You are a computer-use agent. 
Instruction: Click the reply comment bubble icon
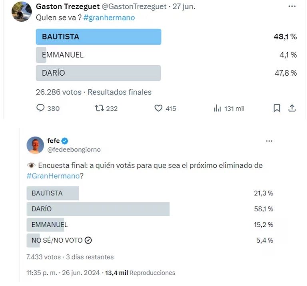tap(40, 108)
